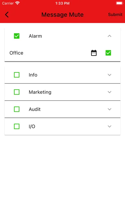Image resolution: width=125 pixels, height=222 pixels.
Task: Tap the back arrow icon
Action: click(x=7, y=15)
